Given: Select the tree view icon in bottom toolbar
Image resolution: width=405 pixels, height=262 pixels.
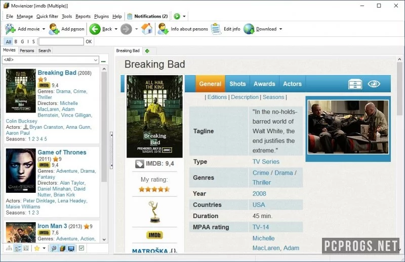Looking at the screenshot, I should pyautogui.click(x=9, y=248).
